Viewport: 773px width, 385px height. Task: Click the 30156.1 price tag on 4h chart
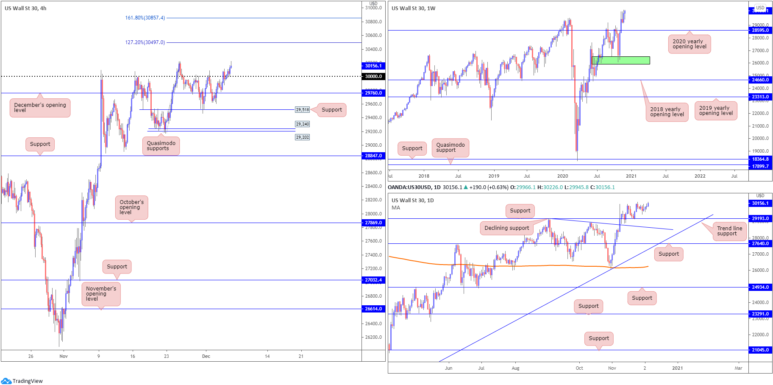tap(373, 66)
